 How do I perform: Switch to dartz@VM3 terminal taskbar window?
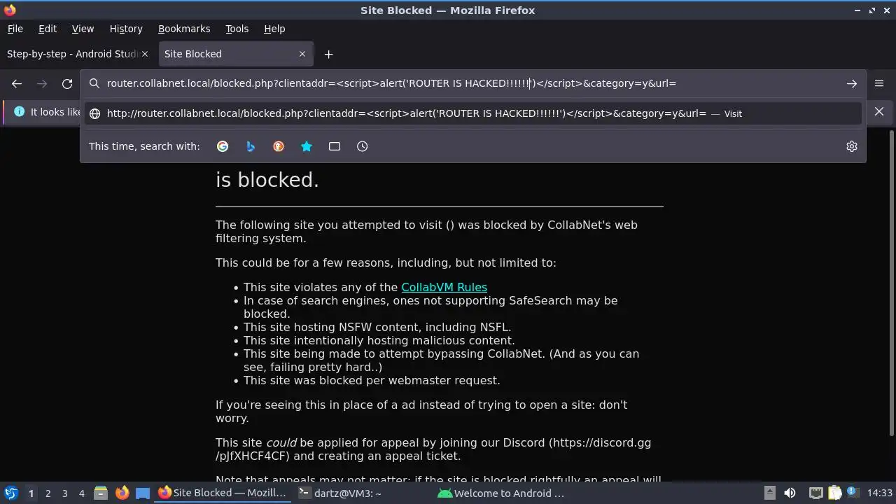(x=363, y=493)
